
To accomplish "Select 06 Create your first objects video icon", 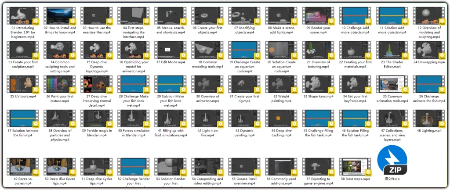I will [x=207, y=16].
